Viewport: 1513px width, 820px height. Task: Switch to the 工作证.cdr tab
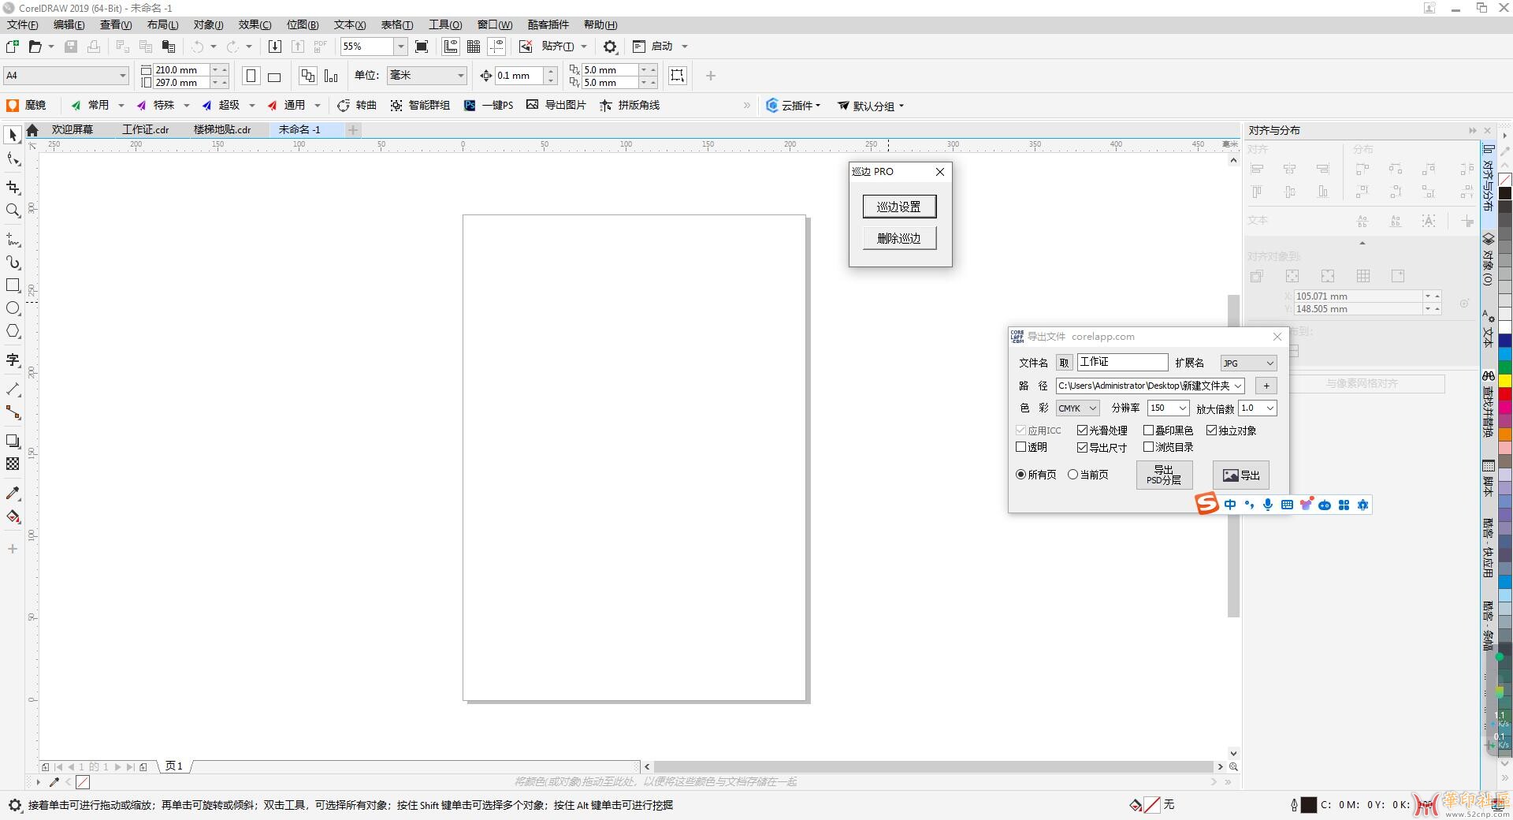pyautogui.click(x=145, y=130)
